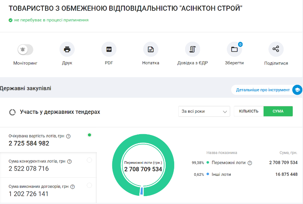Select the Очікувана вартість лотів radio button
Viewport: 303px width, 204px height.
(x=89, y=135)
